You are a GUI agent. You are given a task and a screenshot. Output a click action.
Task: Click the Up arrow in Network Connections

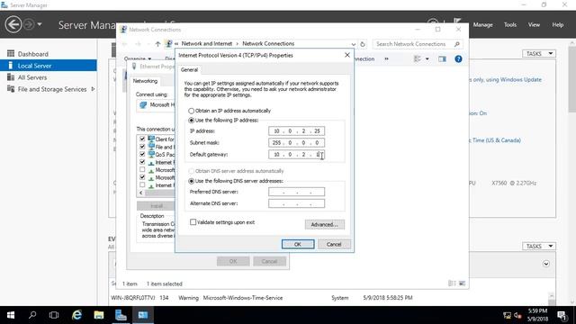point(157,44)
